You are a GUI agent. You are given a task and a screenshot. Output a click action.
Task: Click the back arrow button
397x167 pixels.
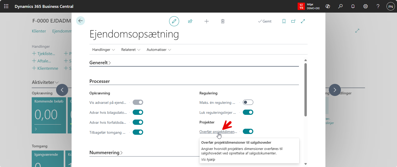pyautogui.click(x=81, y=21)
